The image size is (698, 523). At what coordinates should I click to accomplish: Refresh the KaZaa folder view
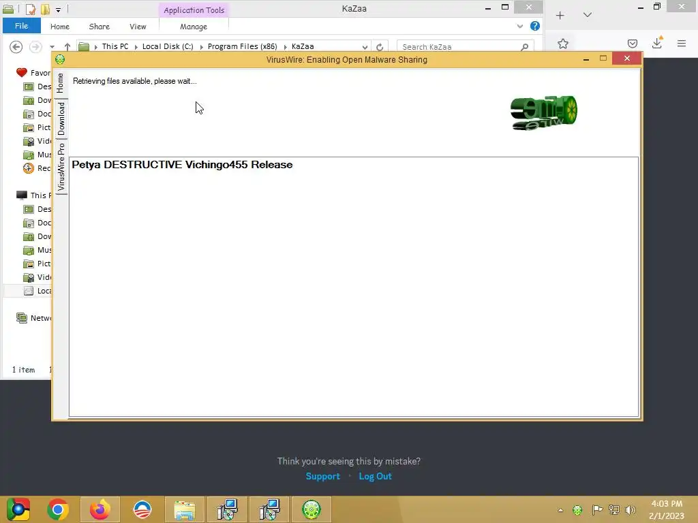point(380,47)
